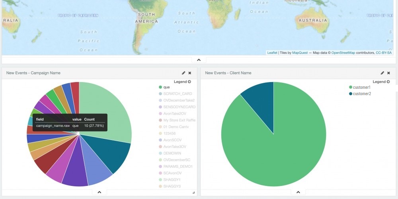Open the Leaflet attribution link
The height and width of the screenshot is (199, 398).
[272, 52]
